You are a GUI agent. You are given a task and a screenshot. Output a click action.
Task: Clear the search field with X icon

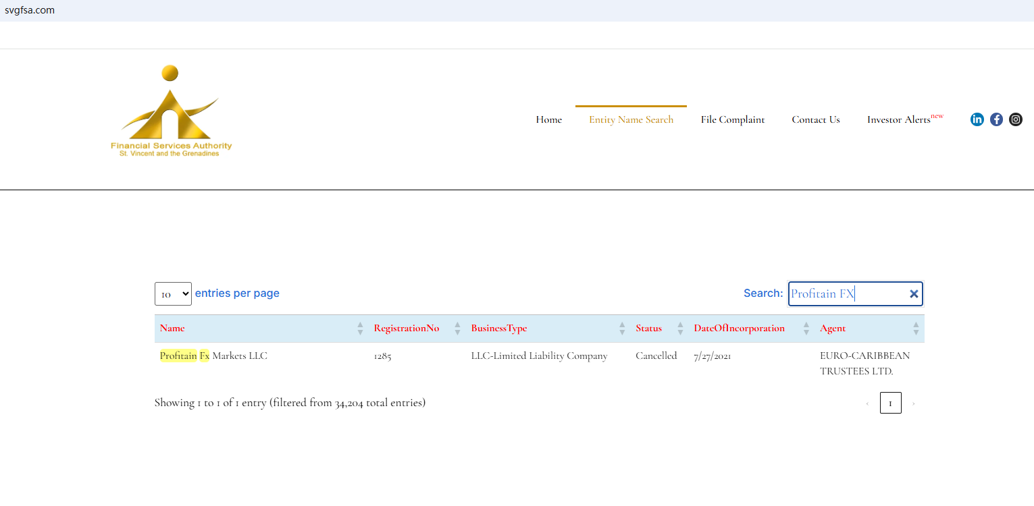(x=914, y=293)
